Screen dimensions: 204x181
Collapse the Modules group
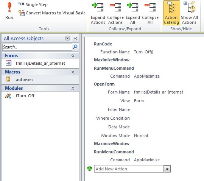coord(73,88)
